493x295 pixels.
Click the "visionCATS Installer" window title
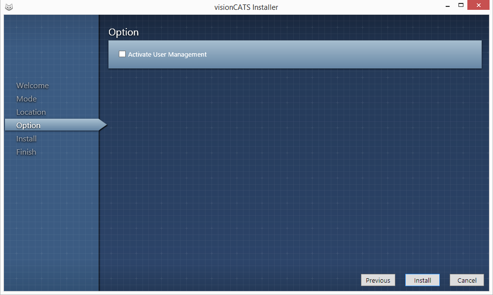[246, 7]
